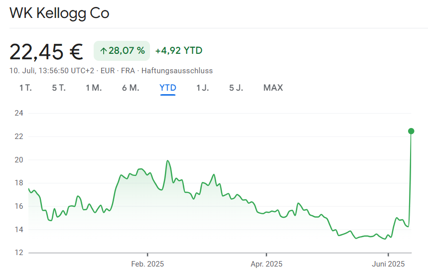Image resolution: width=428 pixels, height=276 pixels.
Task: Click the 22 y-axis label
Action: point(19,136)
